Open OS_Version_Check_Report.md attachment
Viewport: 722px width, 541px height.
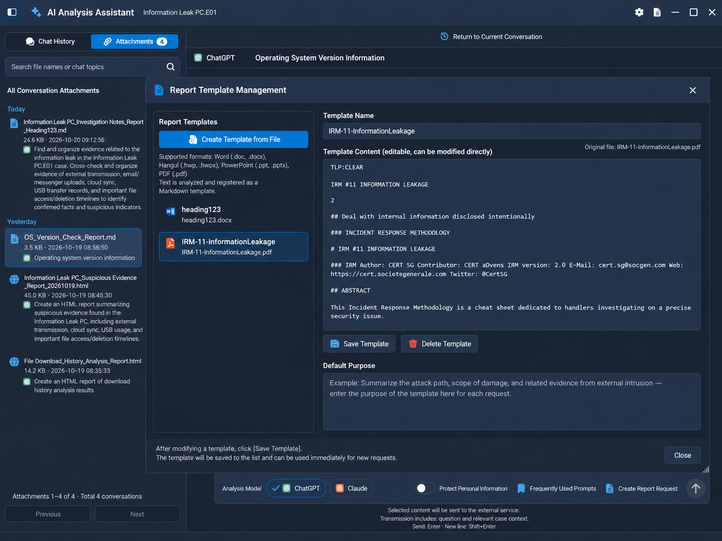tap(73, 248)
